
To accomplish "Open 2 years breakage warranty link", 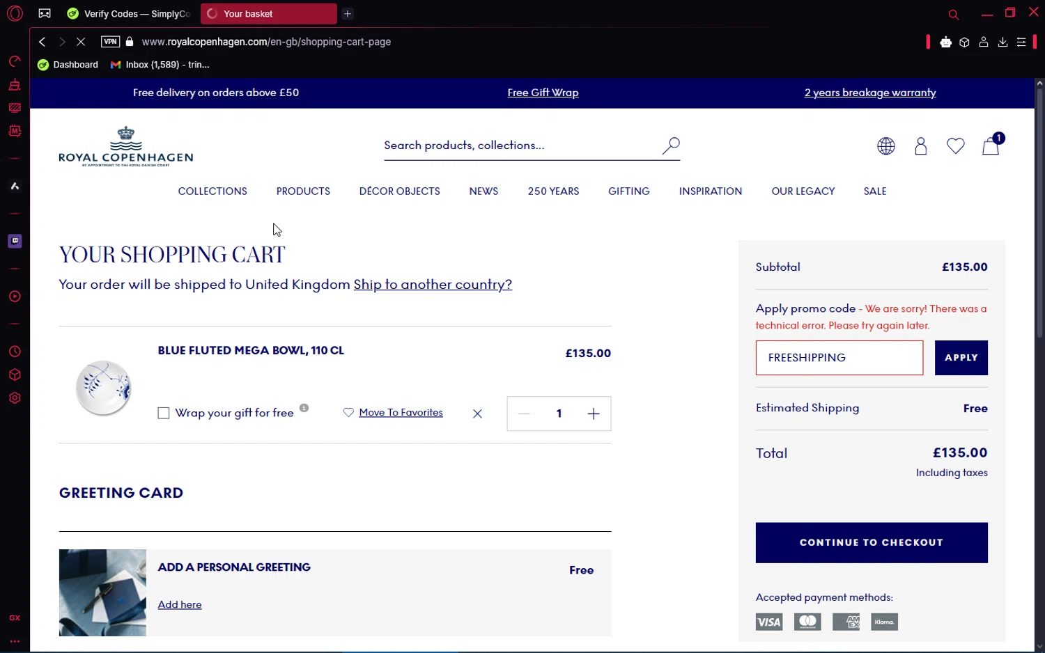I will tap(870, 93).
